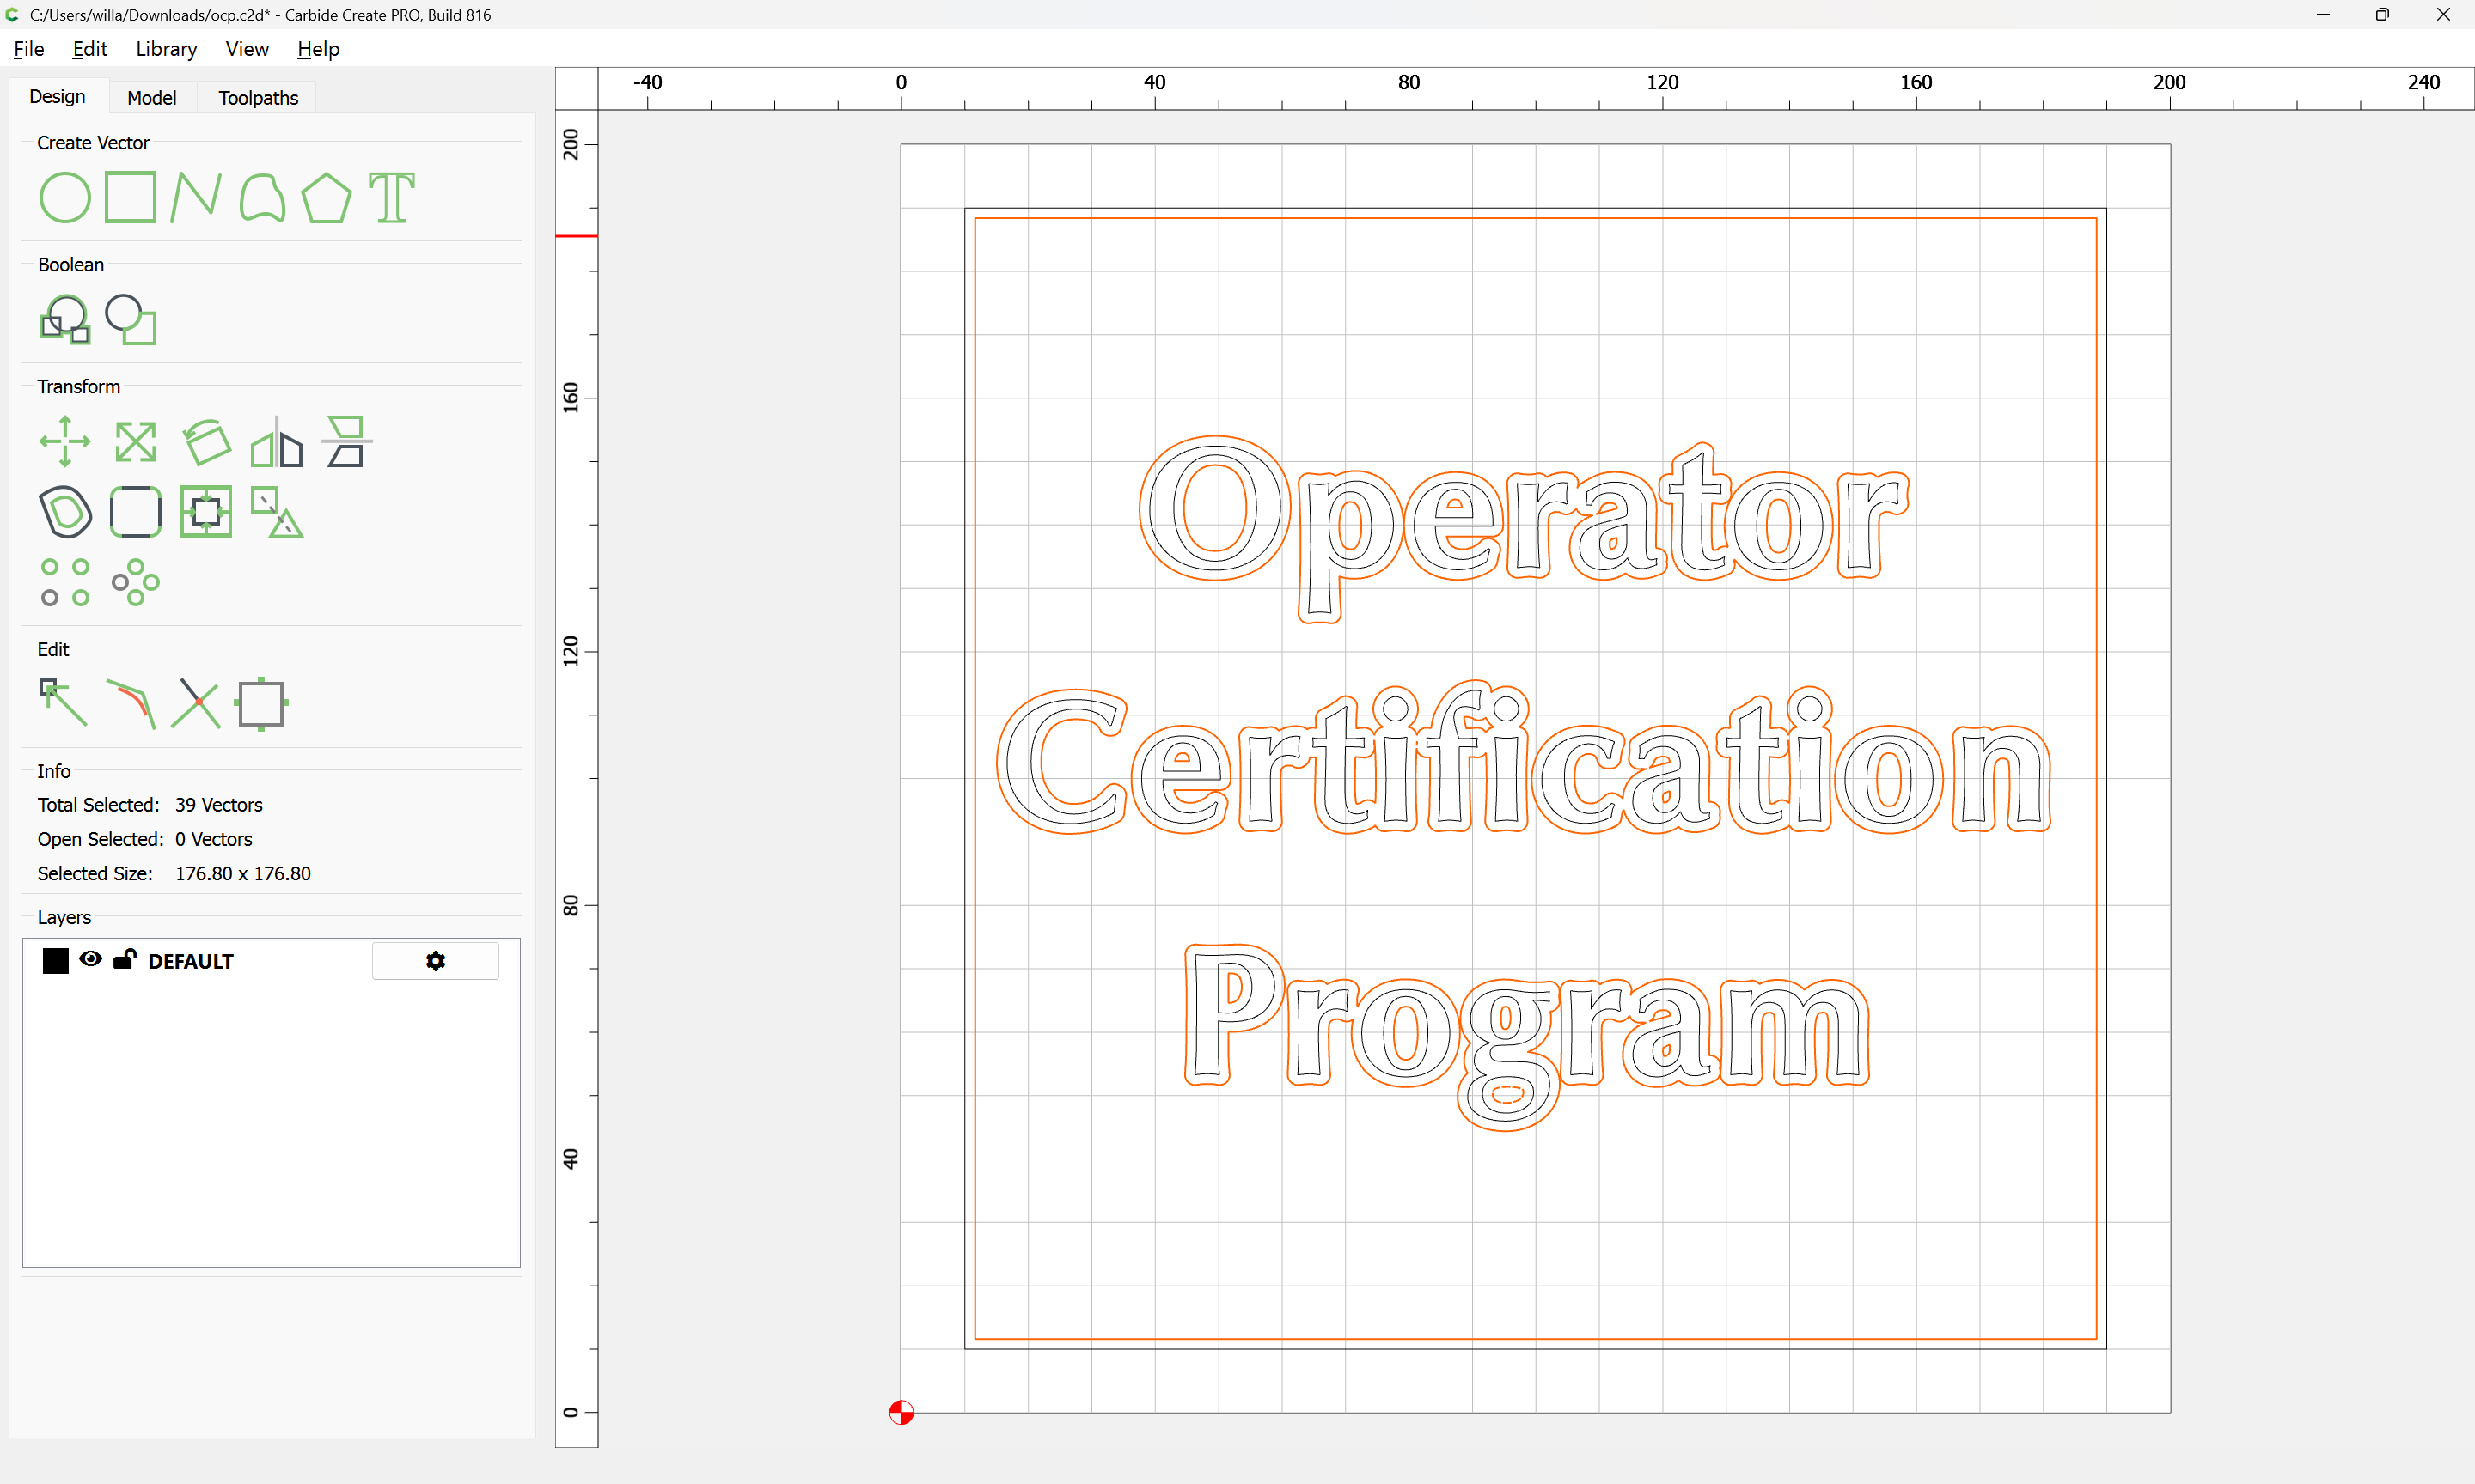The height and width of the screenshot is (1484, 2475).
Task: Click the '176.80 x 176.80' selected size value
Action: click(243, 873)
